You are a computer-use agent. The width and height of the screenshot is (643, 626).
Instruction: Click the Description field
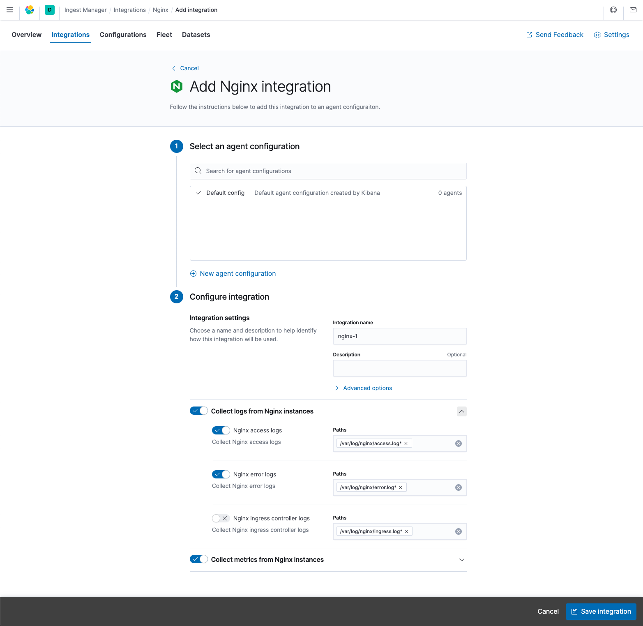pyautogui.click(x=400, y=368)
